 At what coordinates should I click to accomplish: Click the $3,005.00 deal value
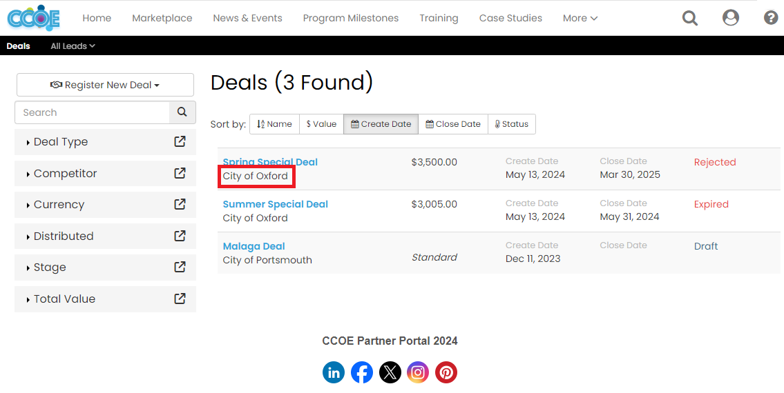(434, 204)
